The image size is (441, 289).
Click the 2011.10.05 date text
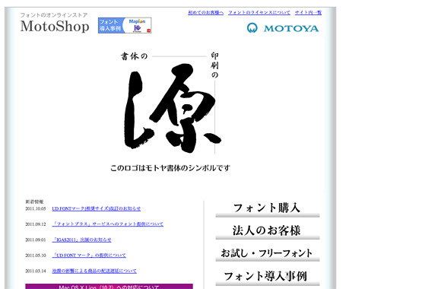pos(36,209)
